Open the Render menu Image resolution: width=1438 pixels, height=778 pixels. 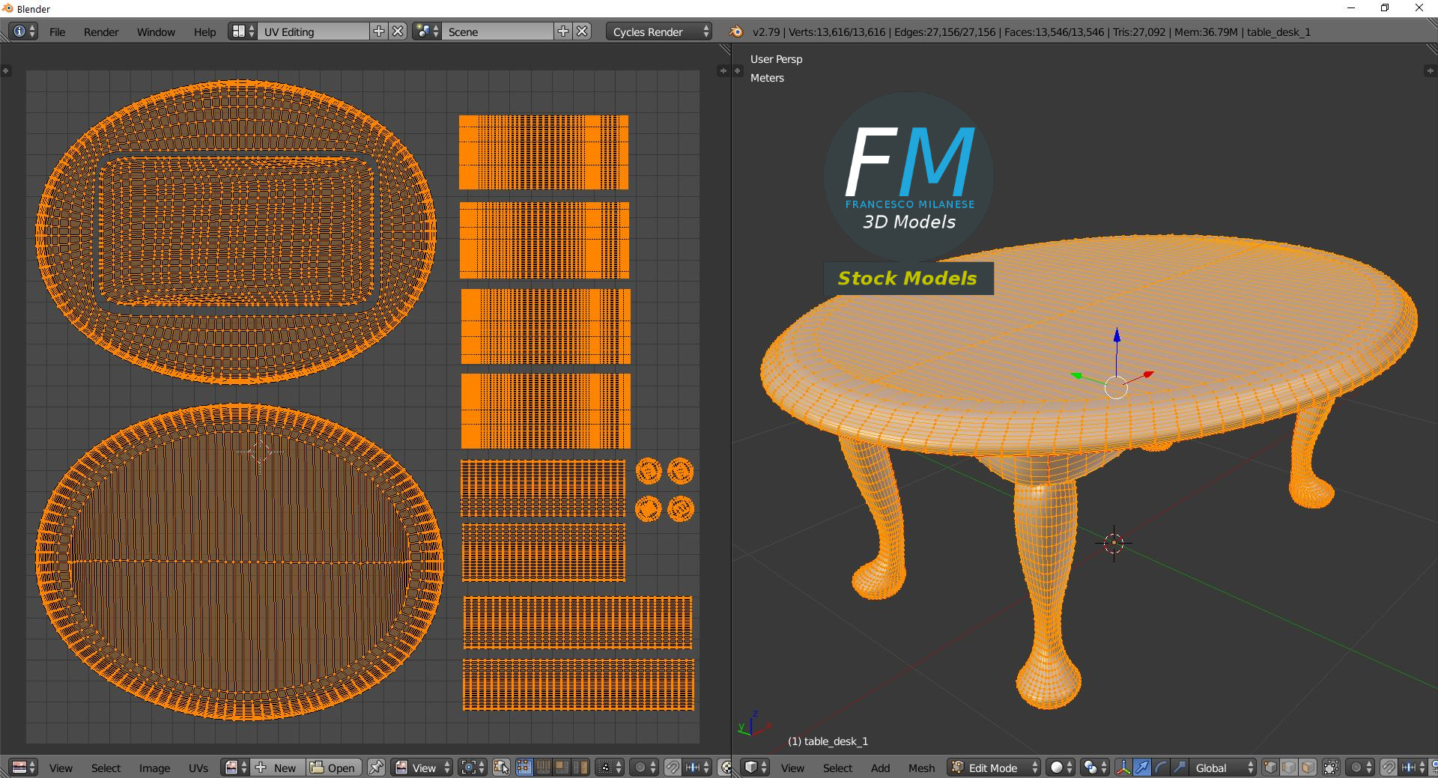point(101,31)
